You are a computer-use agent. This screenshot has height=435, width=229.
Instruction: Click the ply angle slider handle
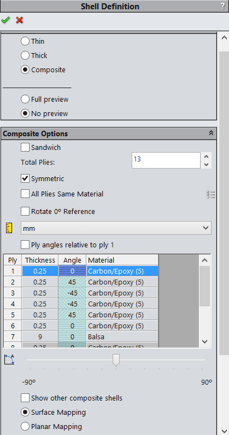click(116, 360)
